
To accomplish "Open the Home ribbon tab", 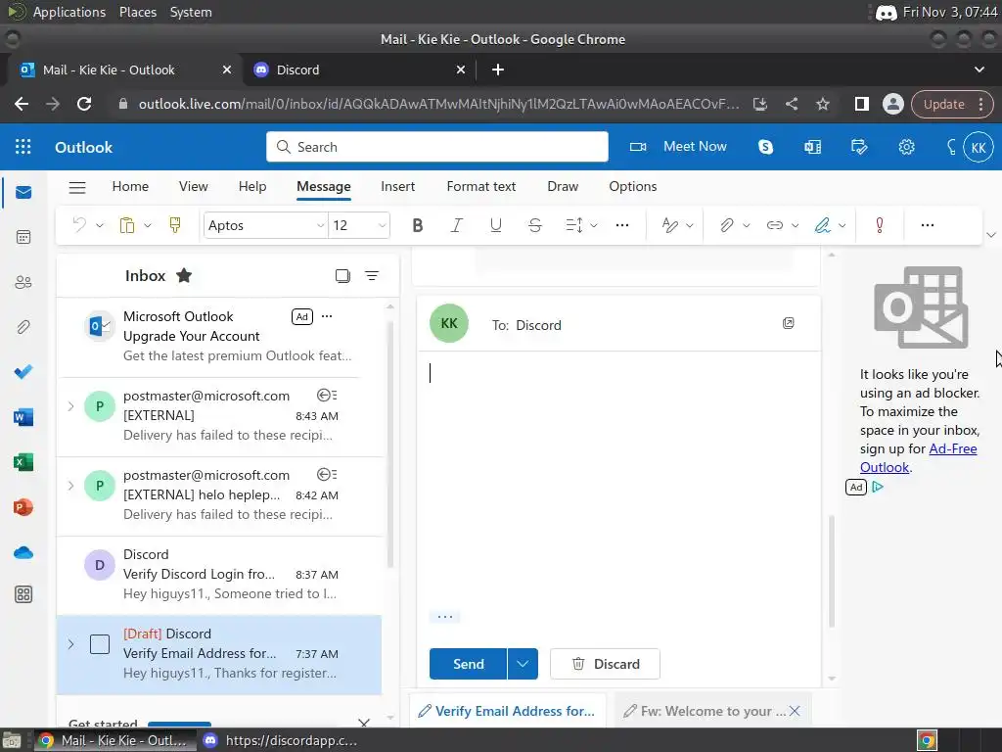I will (130, 187).
